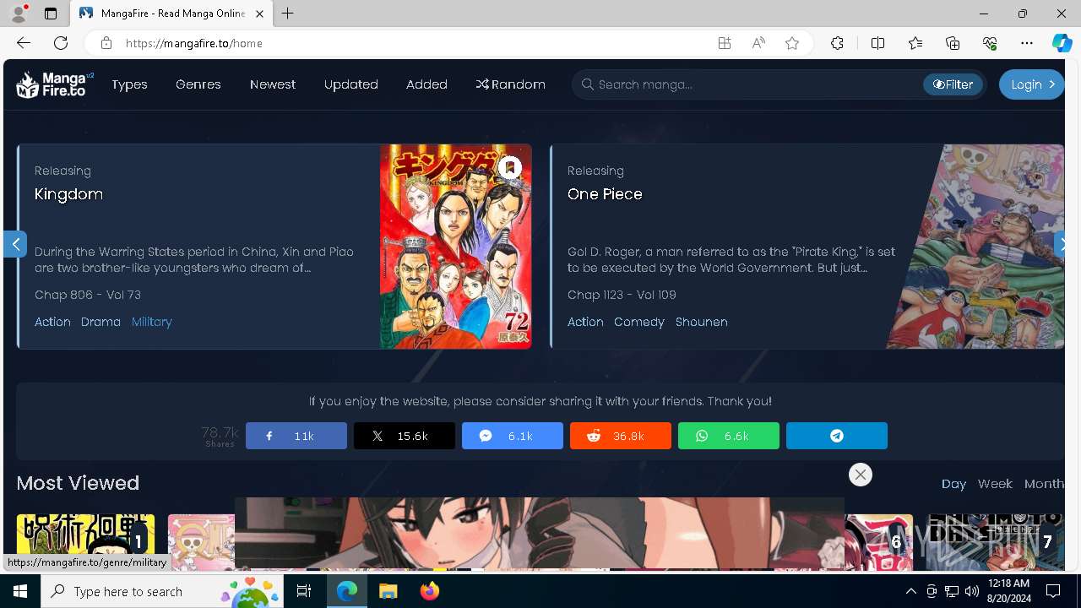This screenshot has width=1081, height=608.
Task: Open the tab actions menu
Action: 51,14
